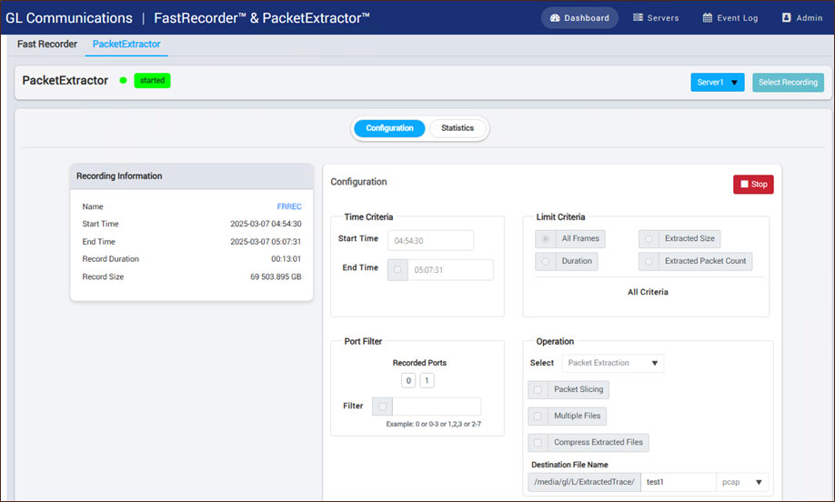Click the Start Time input field
The width and height of the screenshot is (835, 502).
point(430,241)
